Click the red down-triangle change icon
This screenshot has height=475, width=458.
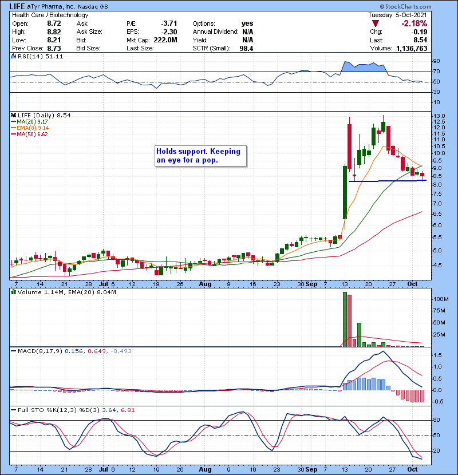[x=376, y=23]
